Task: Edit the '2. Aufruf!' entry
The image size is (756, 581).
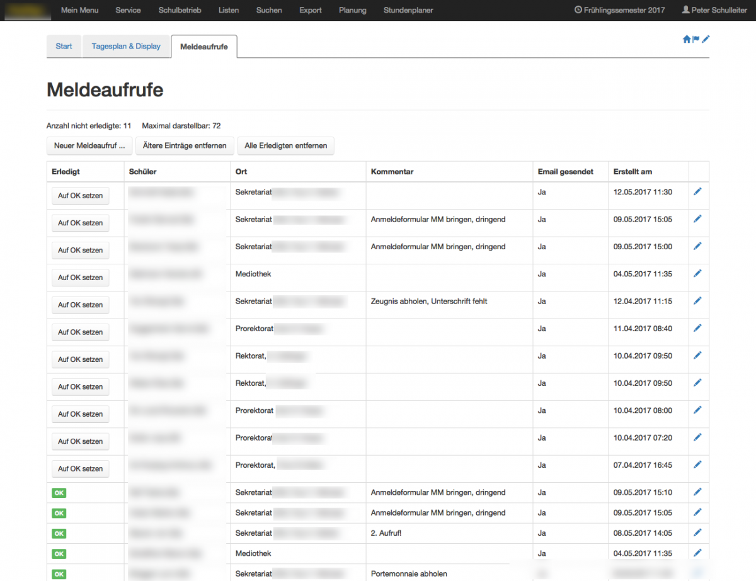Action: 697,533
